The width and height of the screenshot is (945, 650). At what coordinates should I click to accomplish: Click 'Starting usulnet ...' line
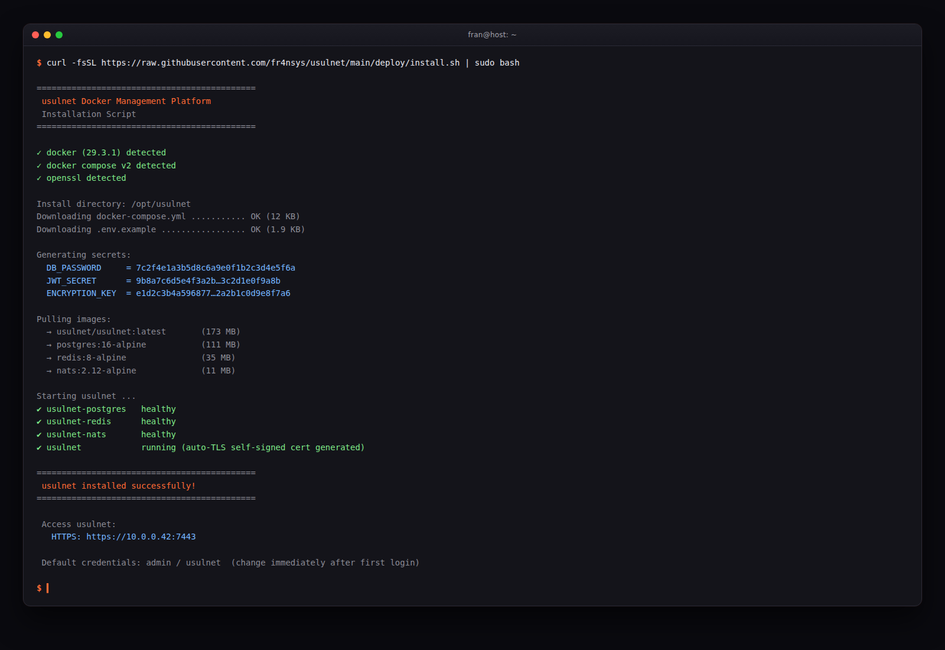pos(86,396)
